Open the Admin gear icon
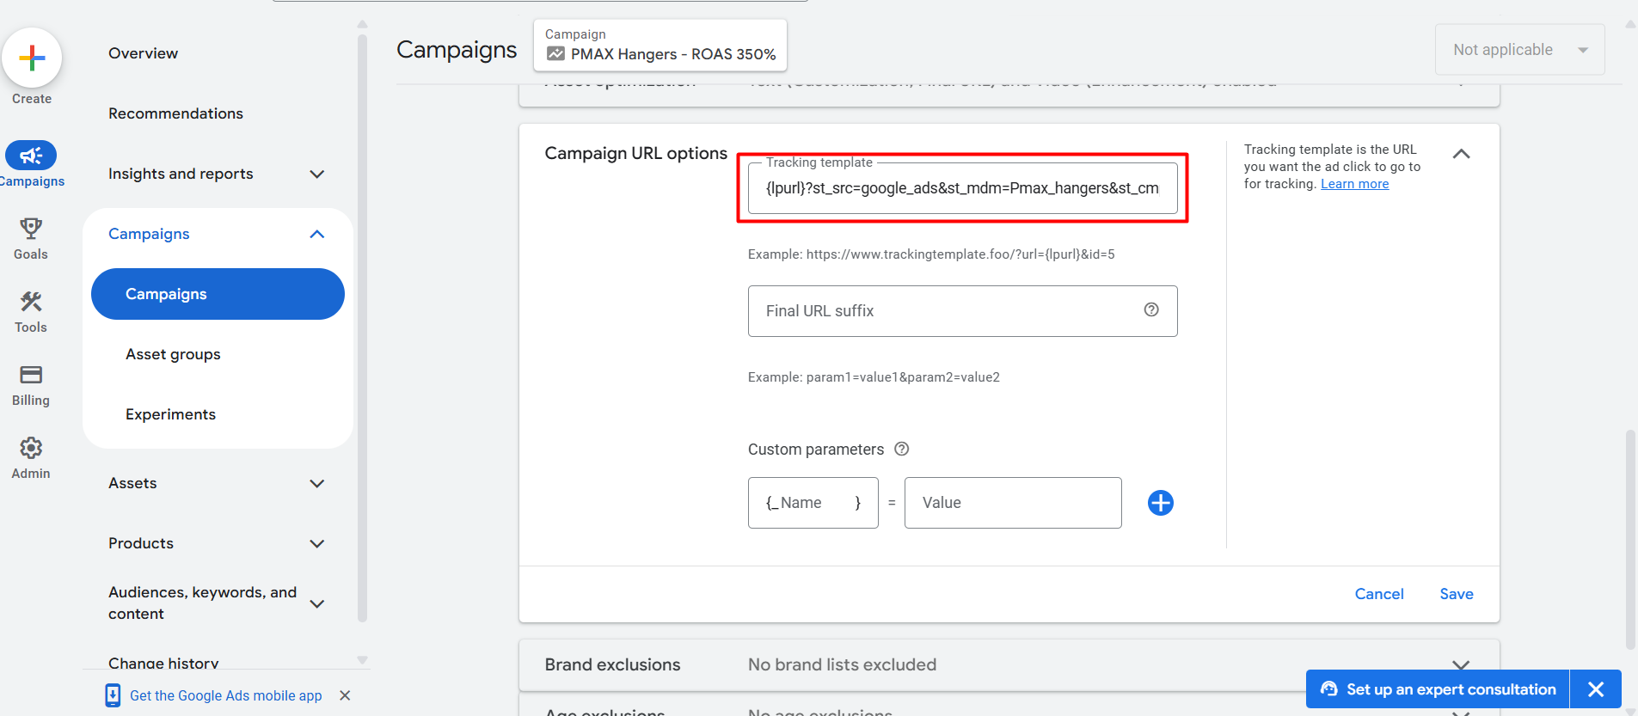The width and height of the screenshot is (1638, 716). click(x=31, y=448)
